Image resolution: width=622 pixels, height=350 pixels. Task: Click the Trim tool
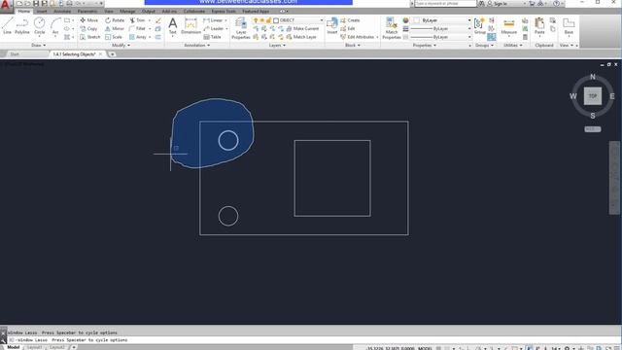tap(137, 20)
